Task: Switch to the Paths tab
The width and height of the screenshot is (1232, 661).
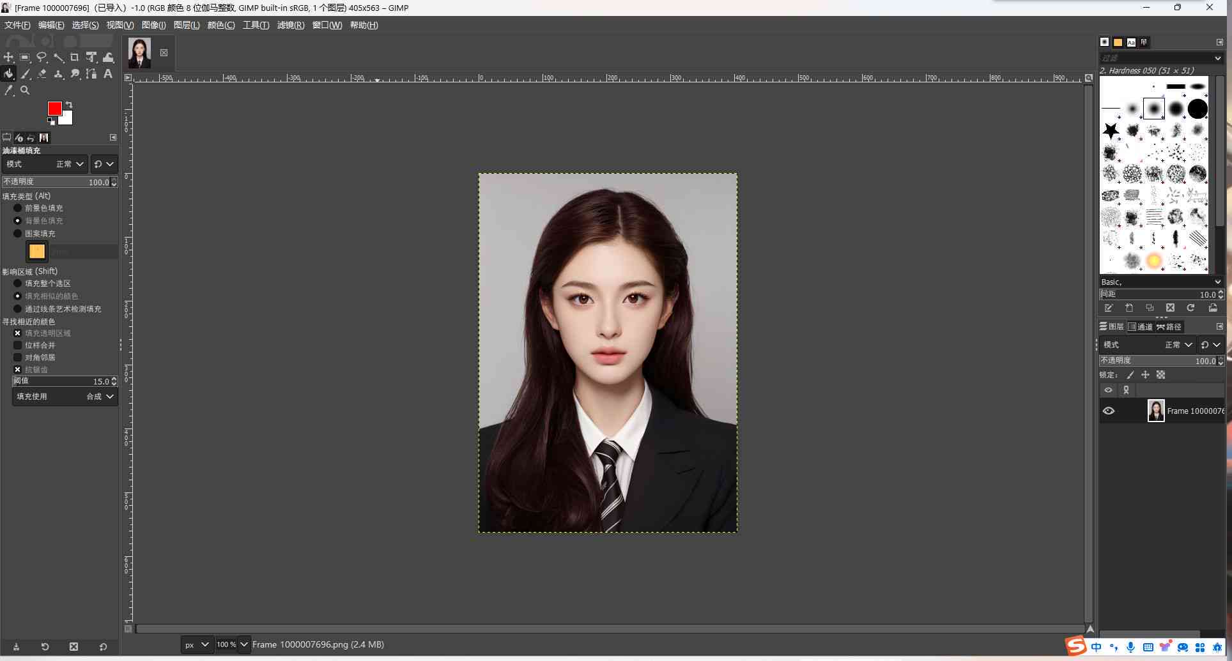Action: click(x=1169, y=327)
